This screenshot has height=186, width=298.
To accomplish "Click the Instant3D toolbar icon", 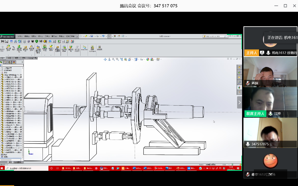I will pos(84,48).
